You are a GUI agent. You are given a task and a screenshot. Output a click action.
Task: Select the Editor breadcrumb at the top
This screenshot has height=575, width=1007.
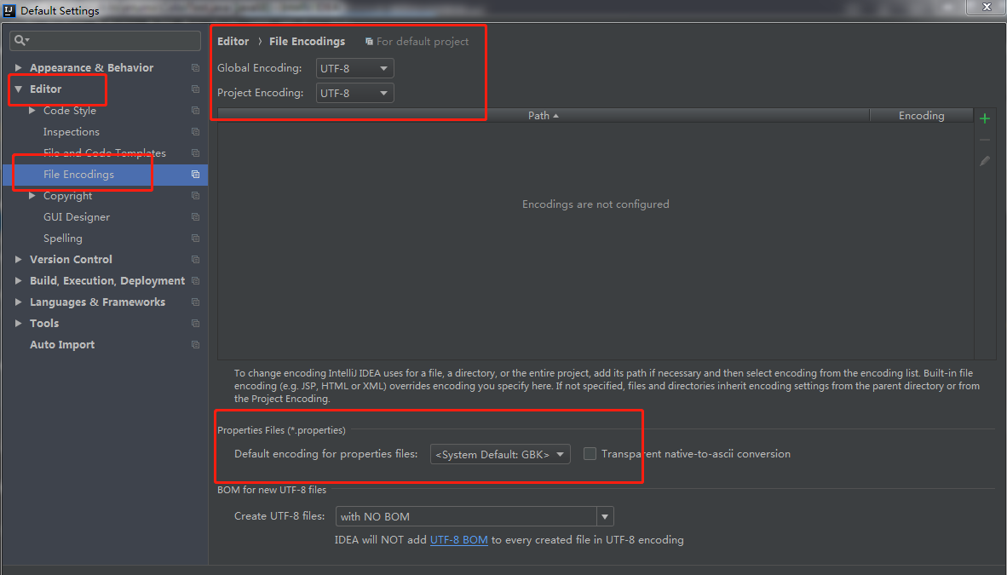(x=233, y=41)
